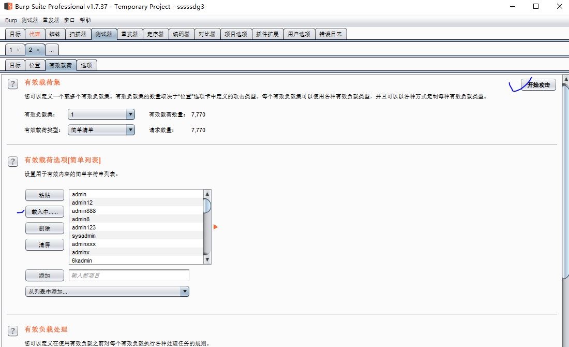Select list item adminx
The width and height of the screenshot is (569, 347).
point(136,252)
